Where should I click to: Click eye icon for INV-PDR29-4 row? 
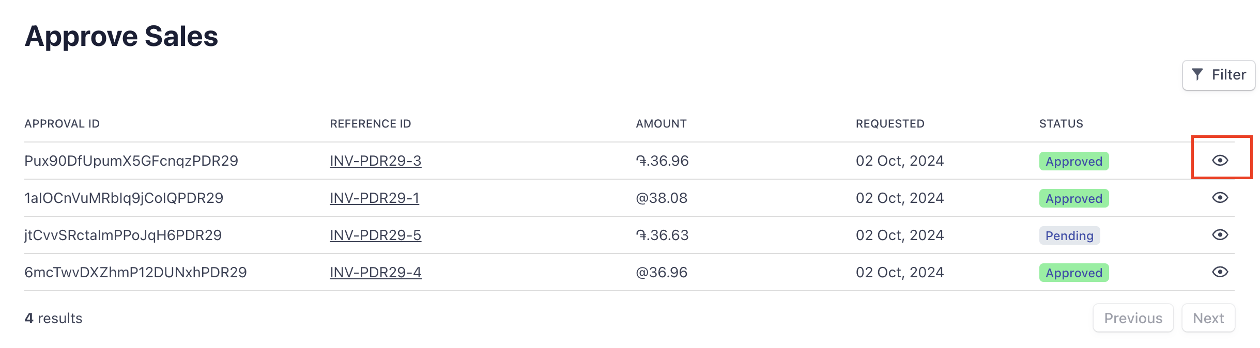tap(1220, 272)
